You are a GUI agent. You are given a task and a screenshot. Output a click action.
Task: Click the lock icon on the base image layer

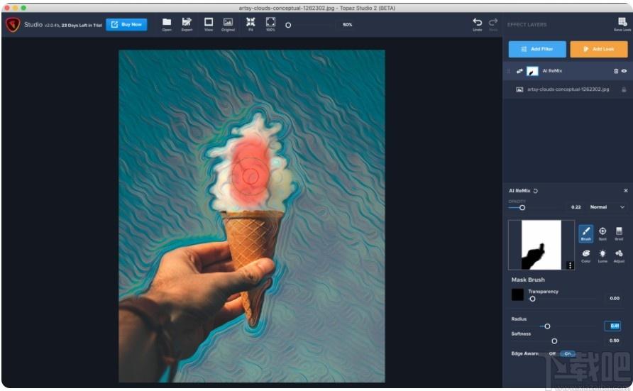[x=624, y=89]
